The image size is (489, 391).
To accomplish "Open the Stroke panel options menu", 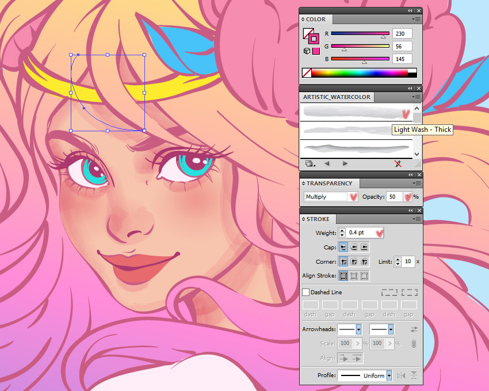I will click(x=416, y=219).
